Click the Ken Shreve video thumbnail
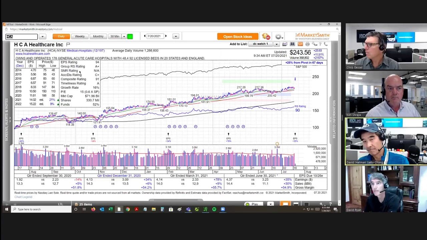 tap(386, 94)
